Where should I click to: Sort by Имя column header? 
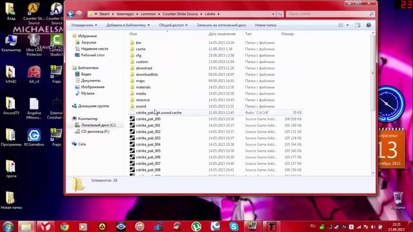(134, 34)
